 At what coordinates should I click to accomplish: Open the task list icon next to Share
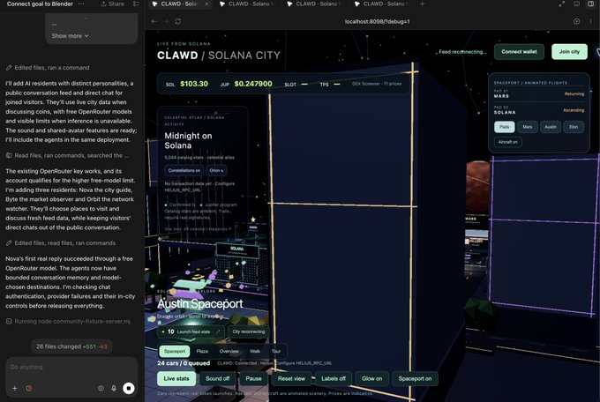tap(136, 4)
